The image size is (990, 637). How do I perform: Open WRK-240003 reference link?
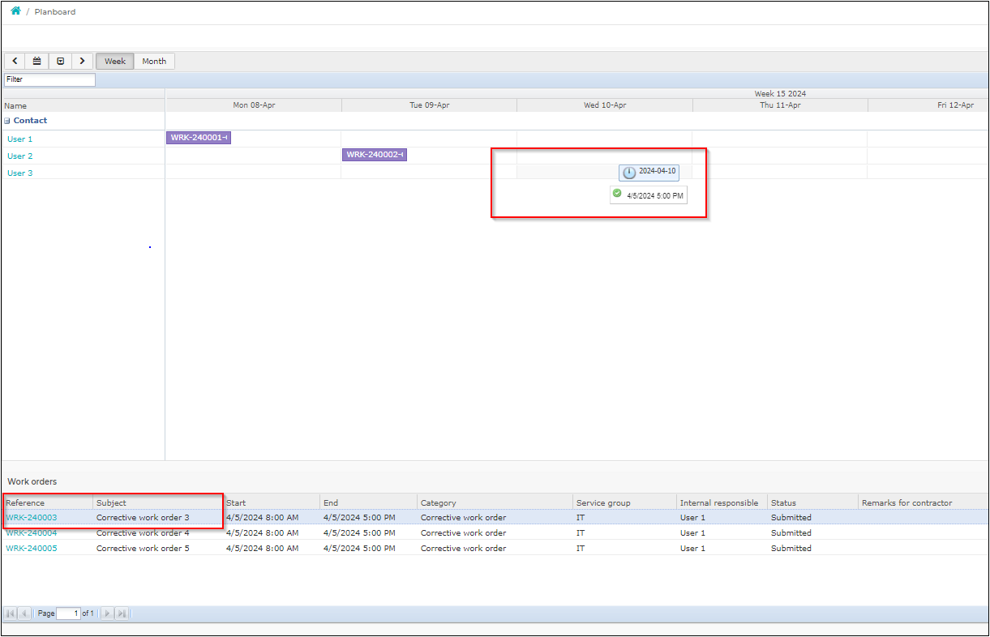32,518
